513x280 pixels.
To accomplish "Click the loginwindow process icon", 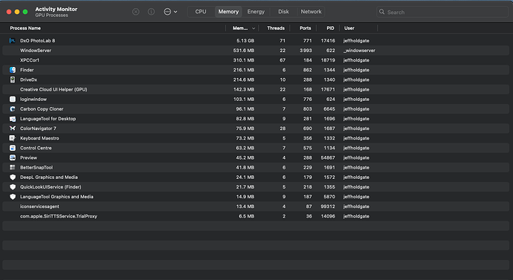I will [13, 100].
